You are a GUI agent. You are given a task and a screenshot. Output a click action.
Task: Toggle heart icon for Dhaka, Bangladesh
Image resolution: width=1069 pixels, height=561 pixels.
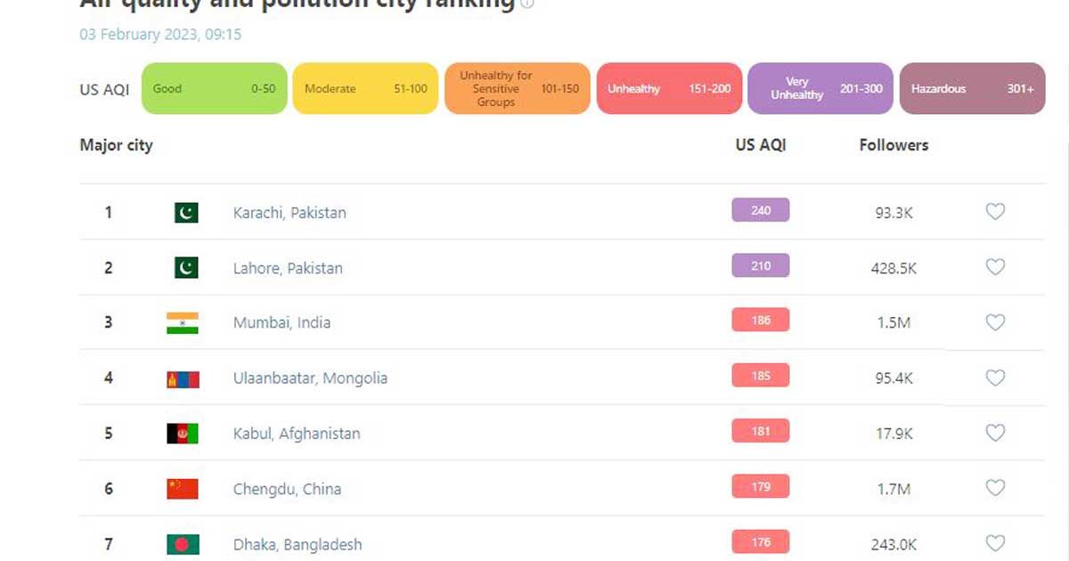995,543
